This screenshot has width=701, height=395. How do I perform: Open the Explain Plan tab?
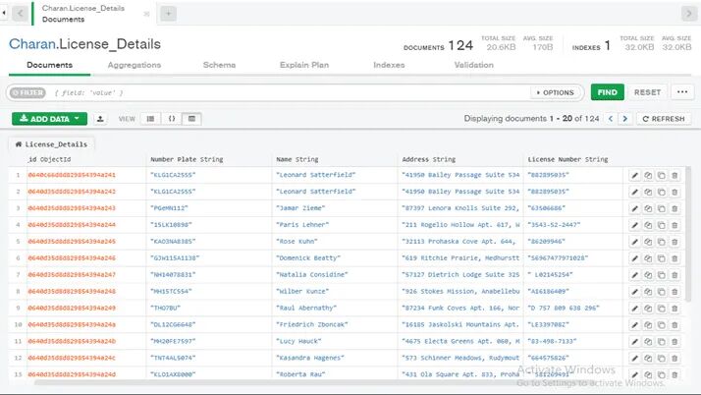[304, 65]
